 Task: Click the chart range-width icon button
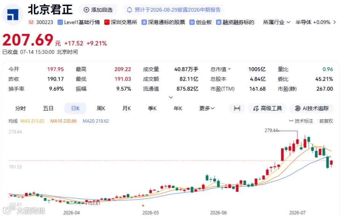click(237, 108)
